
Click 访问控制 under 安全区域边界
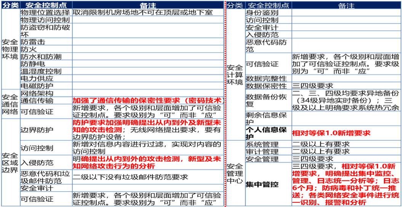pos(46,148)
